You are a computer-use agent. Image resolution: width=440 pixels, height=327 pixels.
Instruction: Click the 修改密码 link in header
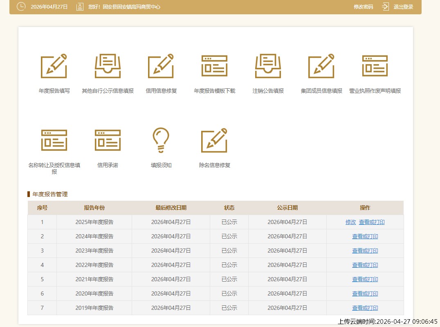pyautogui.click(x=363, y=7)
